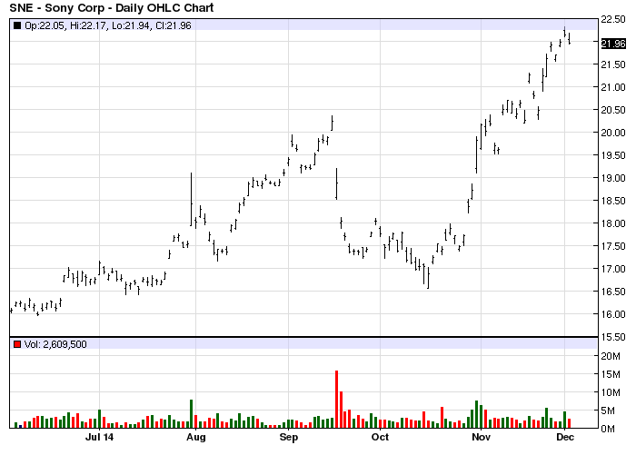Click the 16.00 price axis label

click(613, 314)
